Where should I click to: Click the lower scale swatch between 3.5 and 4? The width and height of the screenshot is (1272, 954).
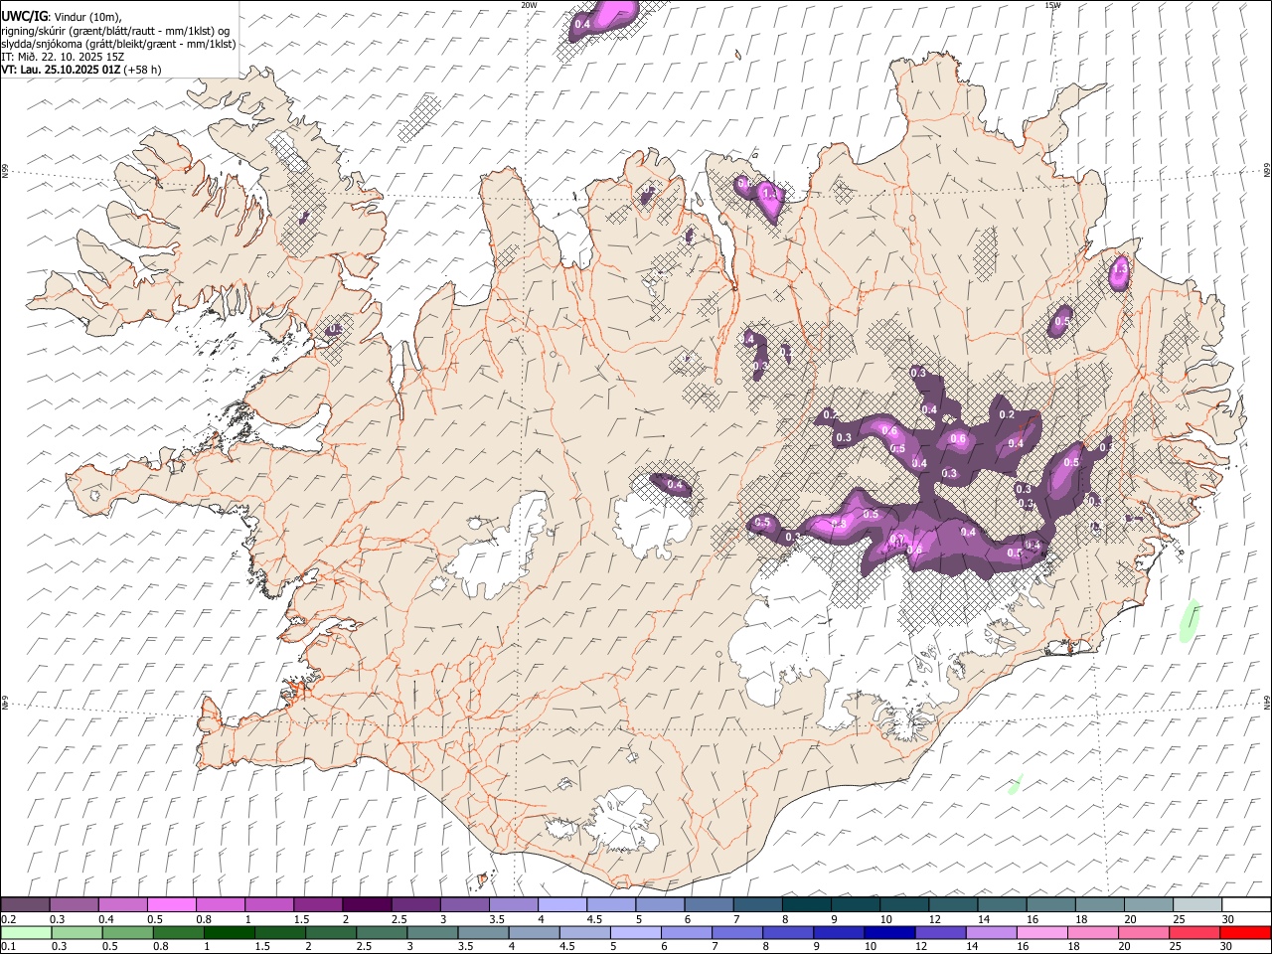click(x=482, y=932)
